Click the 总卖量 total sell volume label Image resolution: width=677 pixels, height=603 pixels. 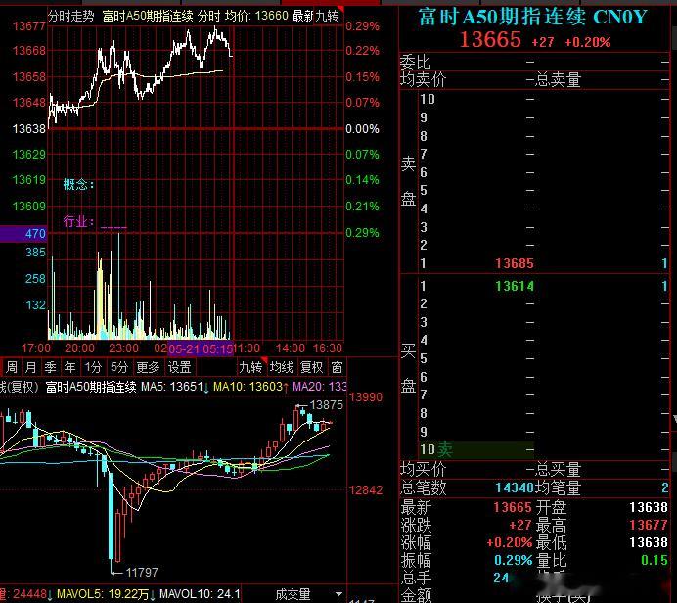559,80
